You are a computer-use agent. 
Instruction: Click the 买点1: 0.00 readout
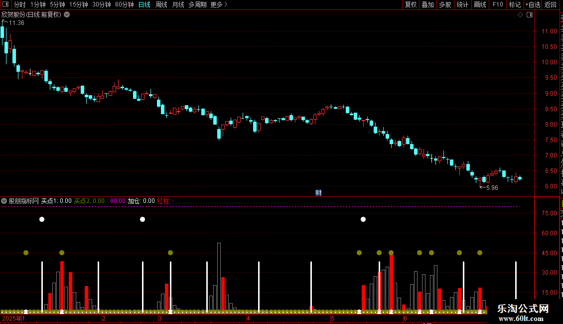tap(56, 201)
